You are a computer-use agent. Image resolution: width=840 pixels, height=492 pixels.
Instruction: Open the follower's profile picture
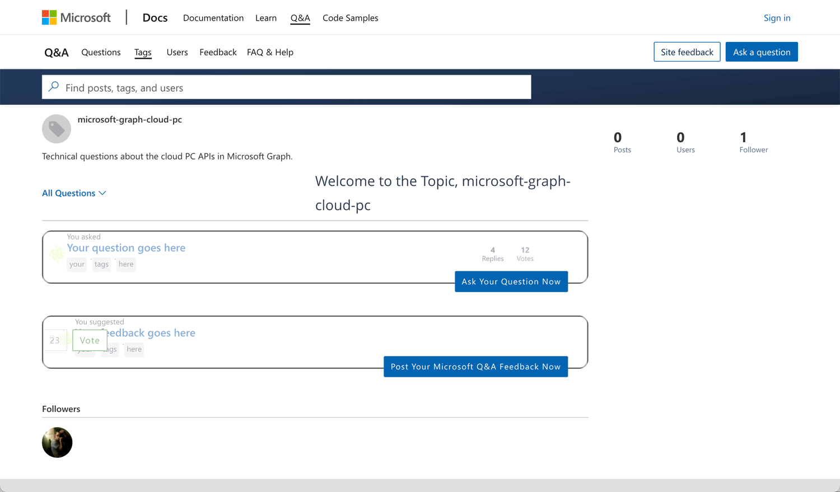(57, 442)
